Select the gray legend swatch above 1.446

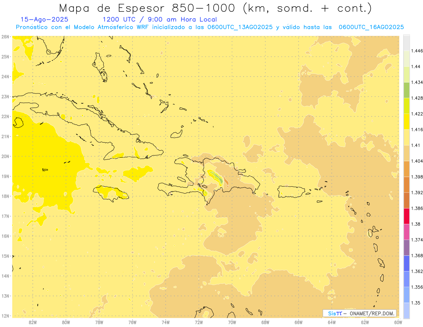[406, 43]
